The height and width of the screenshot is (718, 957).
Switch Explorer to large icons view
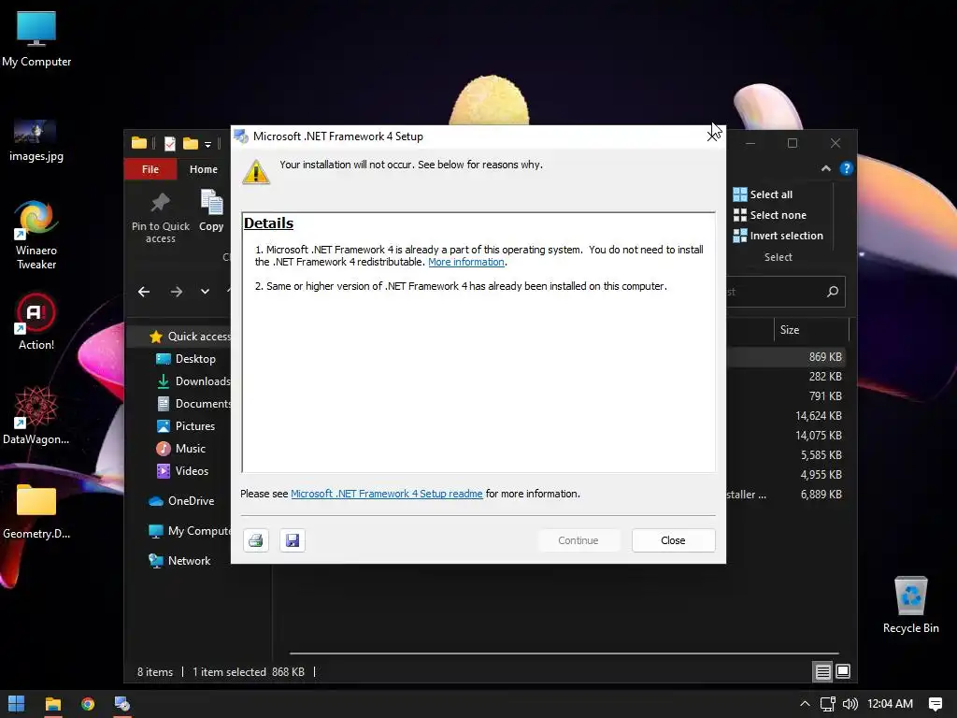(843, 672)
